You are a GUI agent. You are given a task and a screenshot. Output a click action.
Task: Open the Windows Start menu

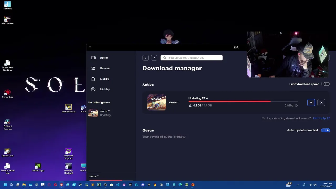(5, 185)
